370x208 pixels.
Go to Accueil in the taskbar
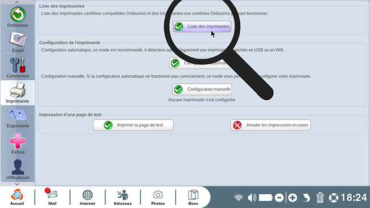[x=17, y=197]
